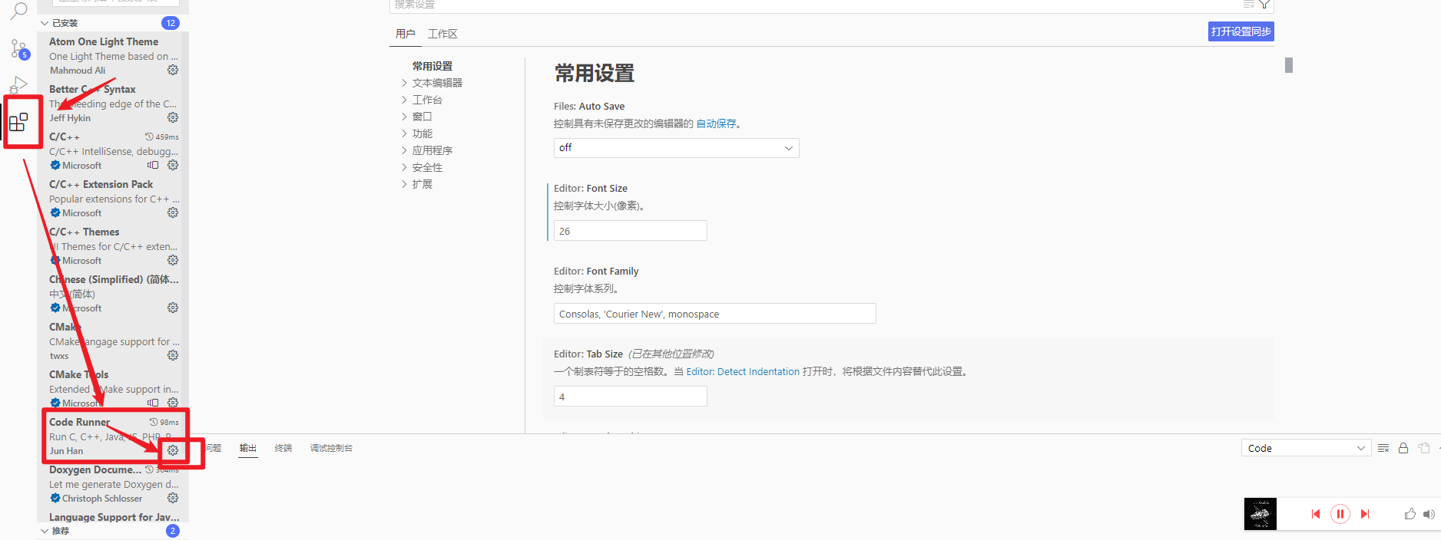Screen dimensions: 1441x540
Task: Switch to the 用户 settings tab
Action: coord(406,34)
